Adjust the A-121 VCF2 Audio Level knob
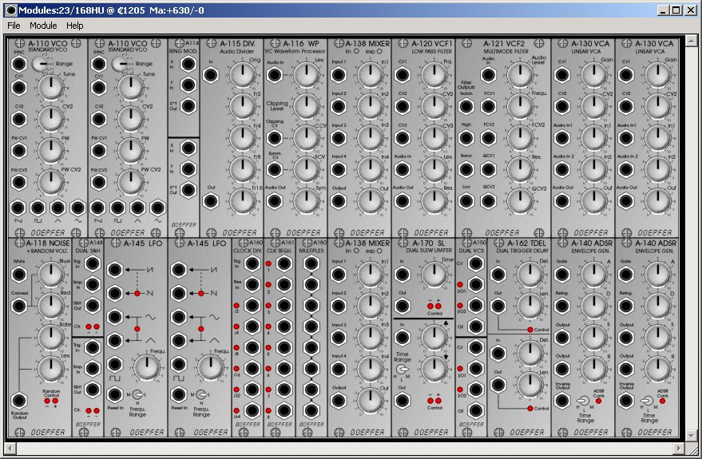The width and height of the screenshot is (702, 459). 520,74
